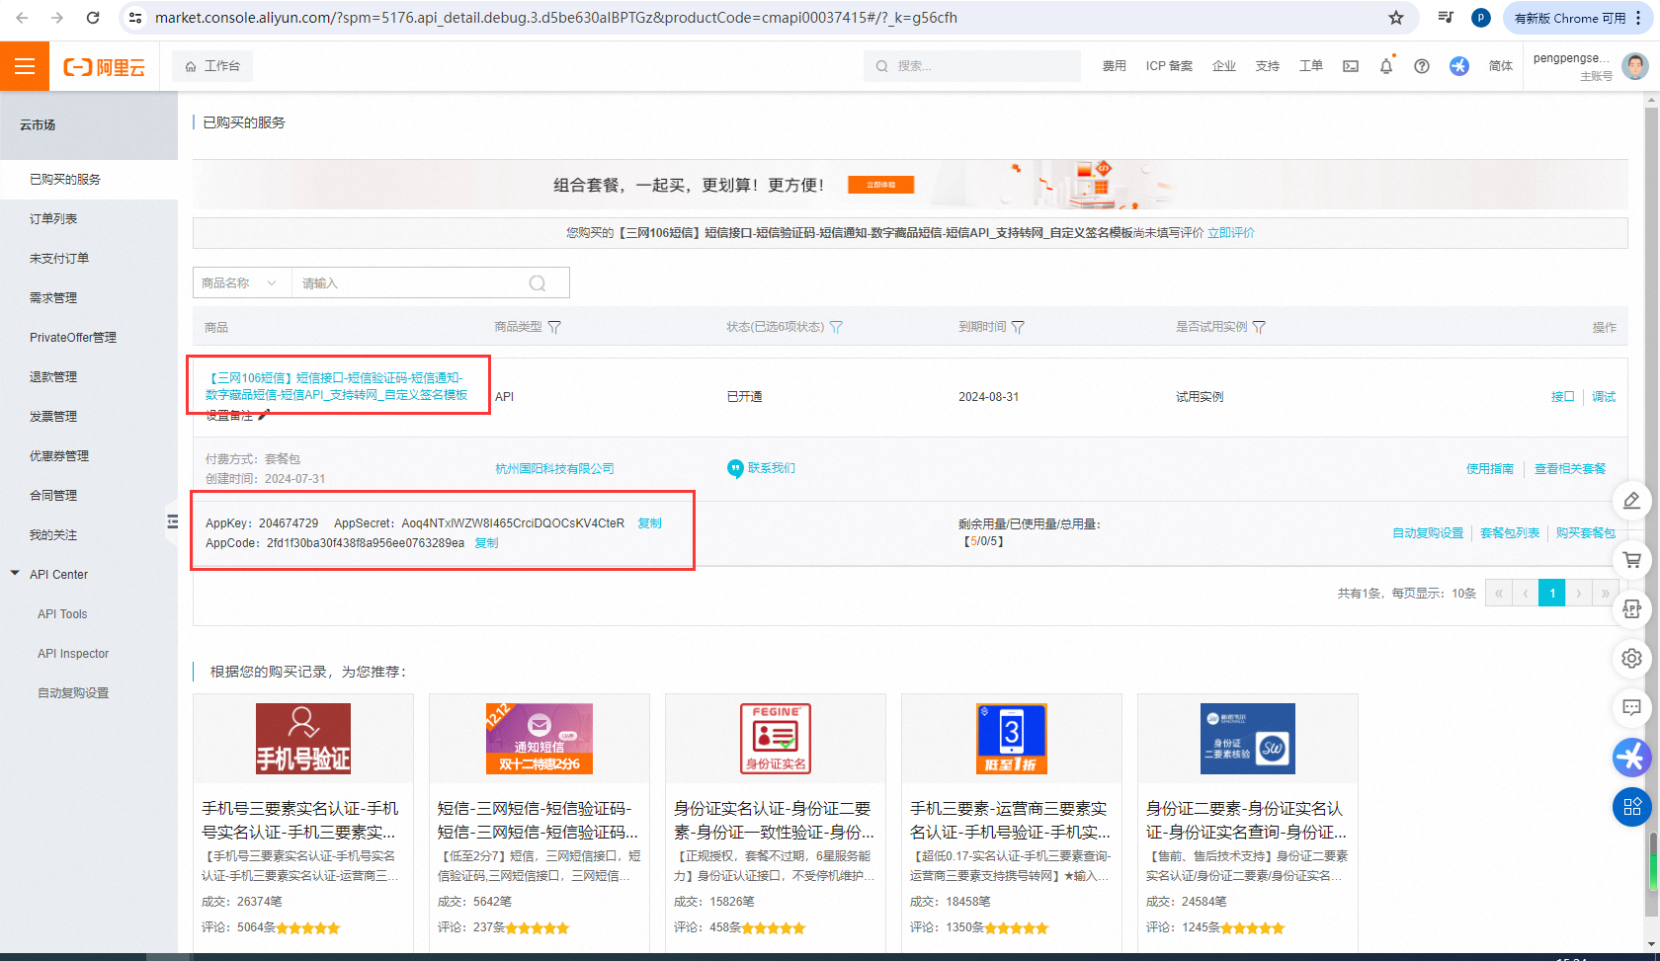Open API Tools in the sidebar

(62, 614)
